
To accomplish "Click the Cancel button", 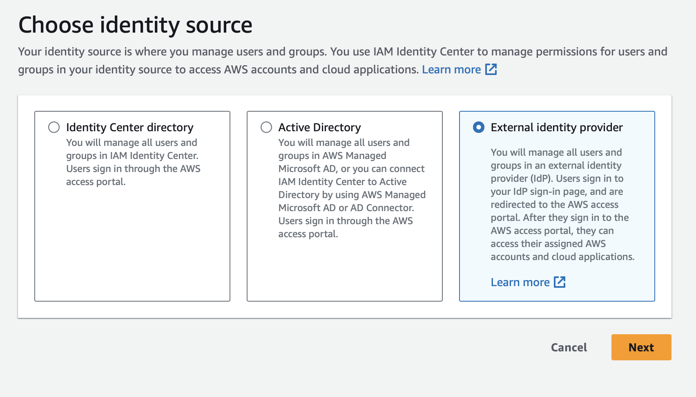I will (x=569, y=347).
